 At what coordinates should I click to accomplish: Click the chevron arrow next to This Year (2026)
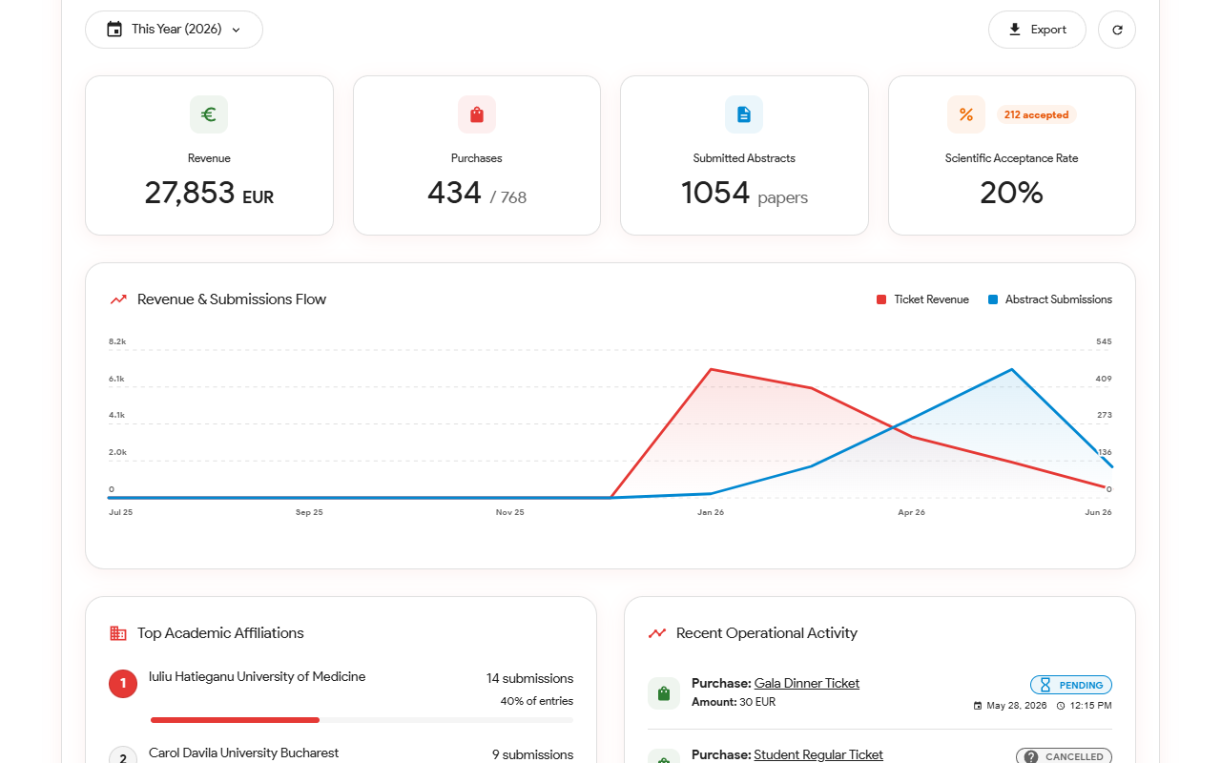tap(236, 30)
